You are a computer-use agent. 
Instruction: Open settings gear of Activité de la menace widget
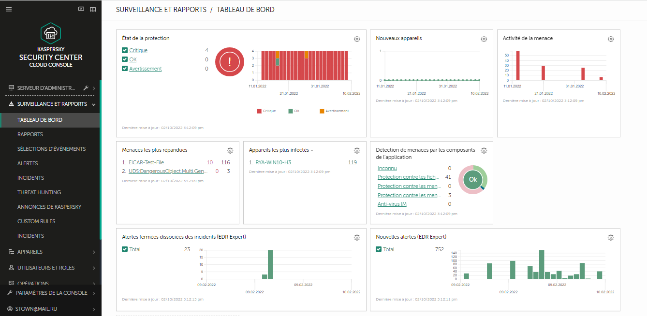pos(611,39)
